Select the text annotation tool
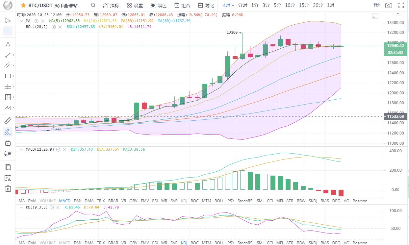Image resolution: width=409 pixels, height=245 pixels. pos(8,44)
